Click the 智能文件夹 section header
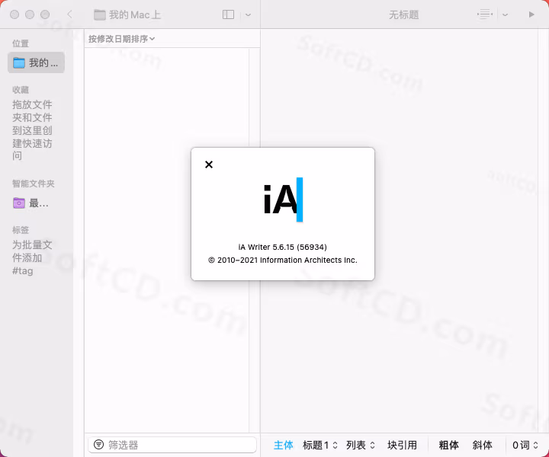 tap(34, 184)
